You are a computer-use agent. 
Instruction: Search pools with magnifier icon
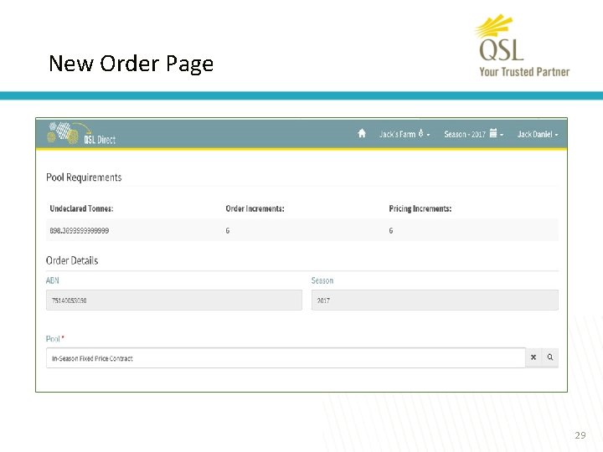pyautogui.click(x=550, y=357)
